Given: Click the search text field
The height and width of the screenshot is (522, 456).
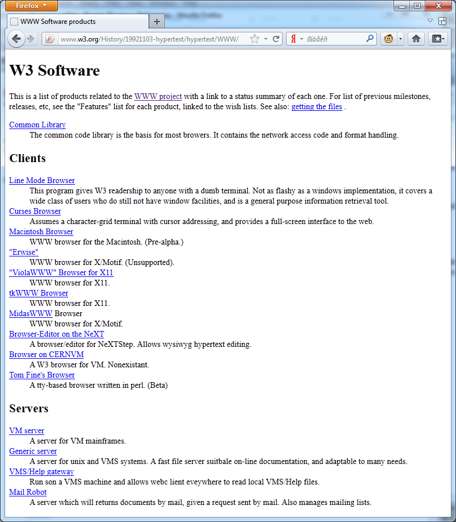Looking at the screenshot, I should (334, 39).
